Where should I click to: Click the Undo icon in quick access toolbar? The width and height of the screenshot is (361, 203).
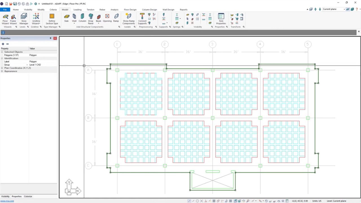coord(19,4)
